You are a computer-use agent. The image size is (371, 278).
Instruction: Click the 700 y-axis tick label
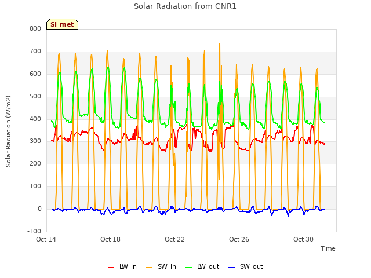tap(35, 51)
